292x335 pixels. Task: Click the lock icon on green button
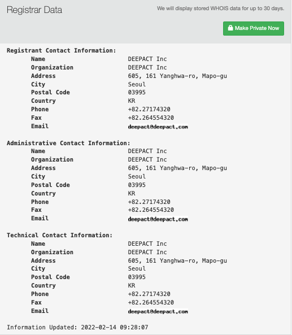coord(230,28)
